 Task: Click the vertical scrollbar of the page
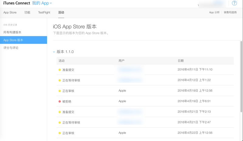(x=241, y=76)
